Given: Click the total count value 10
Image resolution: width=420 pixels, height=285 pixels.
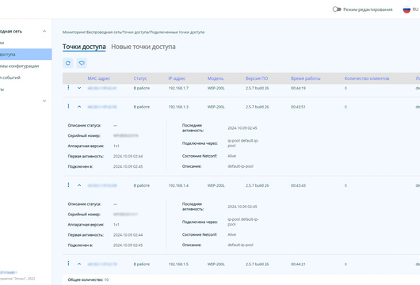Looking at the screenshot, I should point(106,279).
